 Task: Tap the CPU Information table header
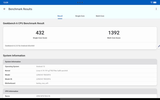(x=80, y=91)
